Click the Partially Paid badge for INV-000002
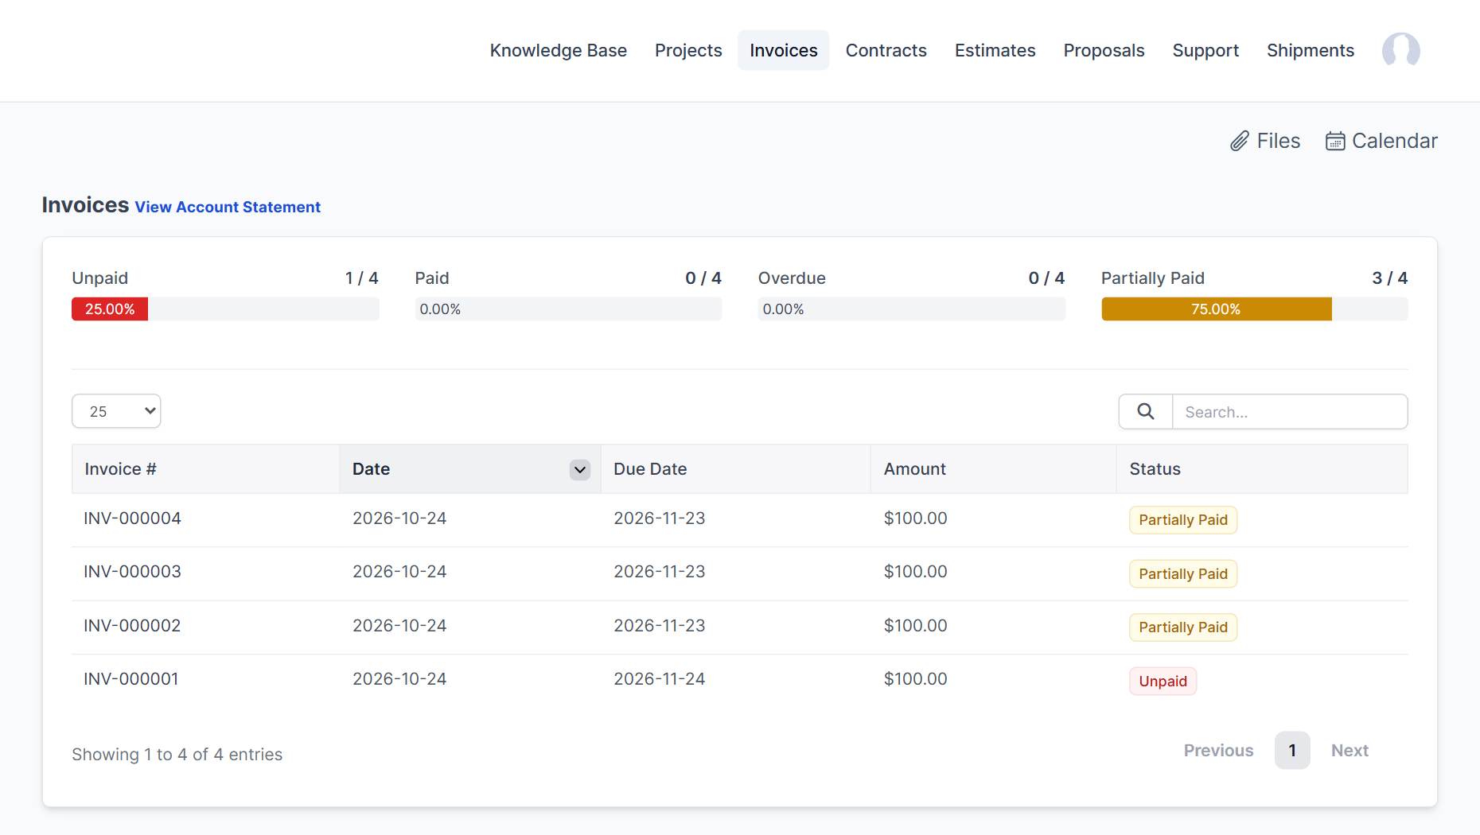 (1183, 627)
